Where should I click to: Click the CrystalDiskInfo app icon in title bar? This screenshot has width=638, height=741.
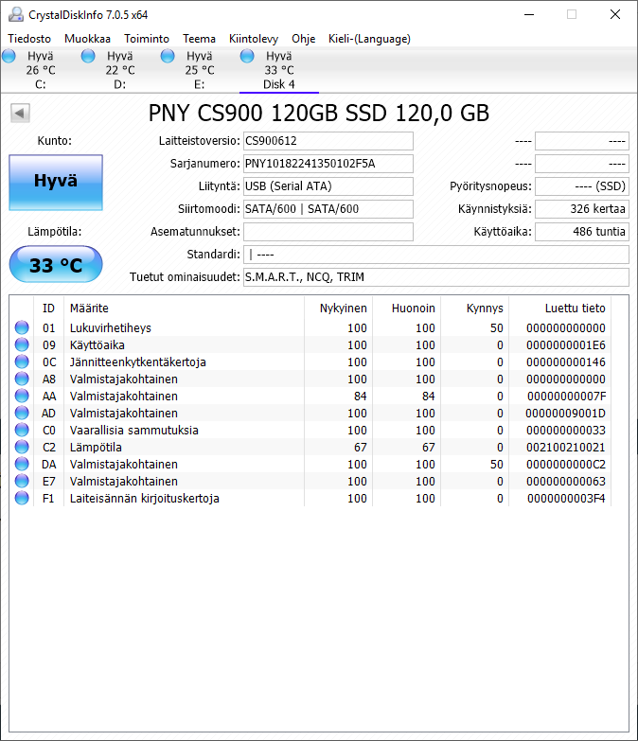[x=16, y=14]
